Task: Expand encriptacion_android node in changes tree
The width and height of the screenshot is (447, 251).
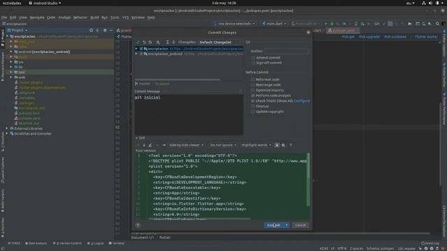Action: tap(137, 54)
